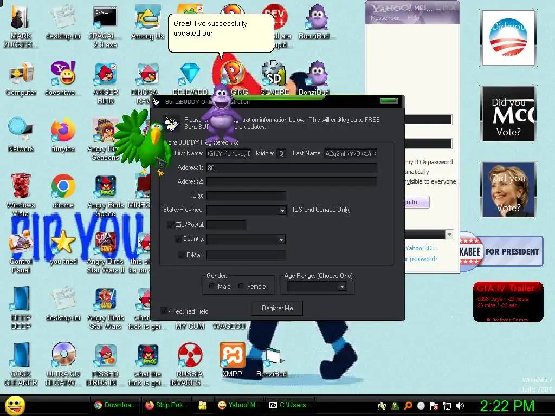Image resolution: width=555 pixels, height=416 pixels.
Task: Open the Among Us desktop shortcut
Action: tap(147, 23)
